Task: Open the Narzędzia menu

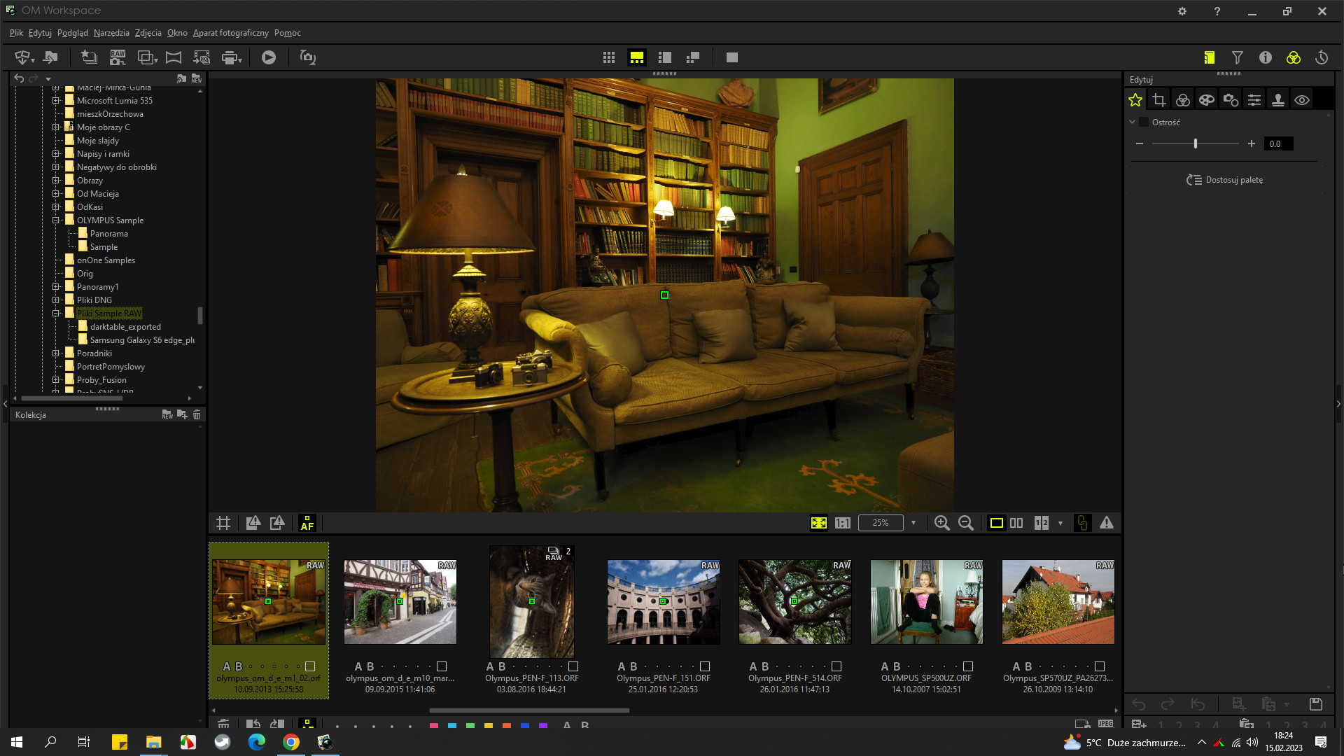Action: (111, 33)
